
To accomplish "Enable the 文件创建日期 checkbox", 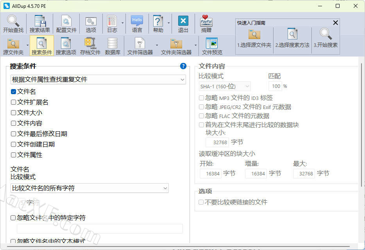I will coord(14,144).
